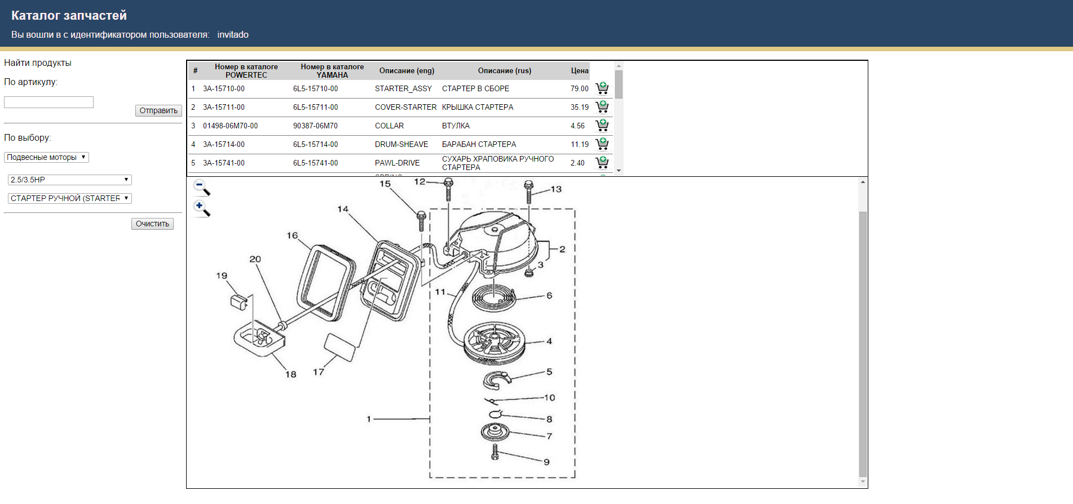Click the Описание (eng) column header
The image size is (1073, 504).
pyautogui.click(x=407, y=70)
